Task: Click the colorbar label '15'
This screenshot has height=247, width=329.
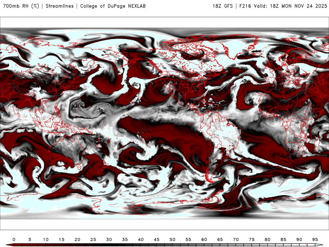Action: point(61,240)
